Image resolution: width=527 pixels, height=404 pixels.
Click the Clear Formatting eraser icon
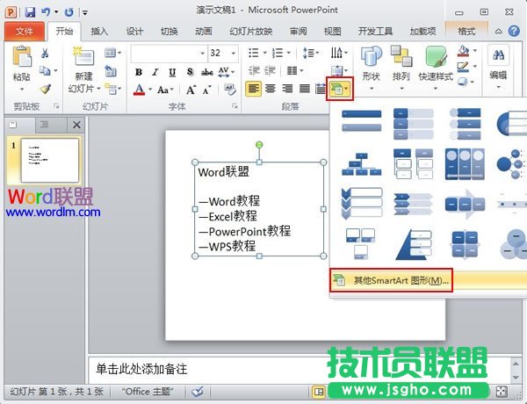[x=230, y=90]
